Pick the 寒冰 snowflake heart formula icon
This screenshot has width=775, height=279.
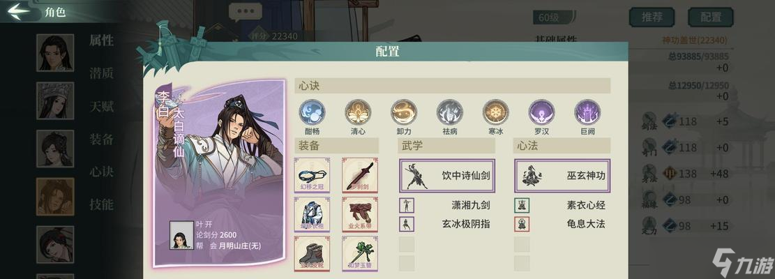496,112
